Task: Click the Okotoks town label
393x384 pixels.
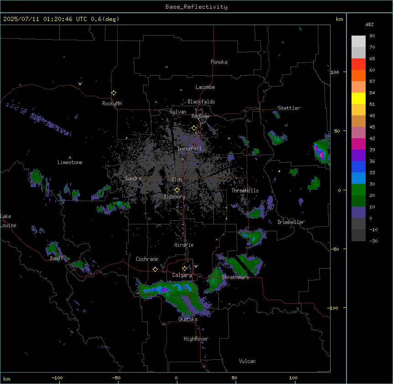Action: point(188,319)
